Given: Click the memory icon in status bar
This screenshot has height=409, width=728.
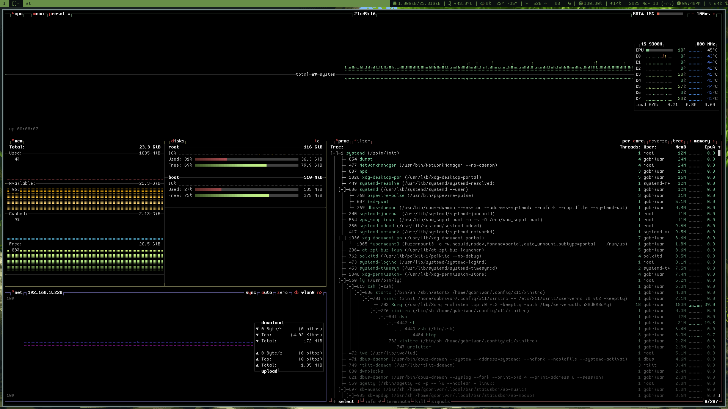Looking at the screenshot, I should tap(395, 3).
